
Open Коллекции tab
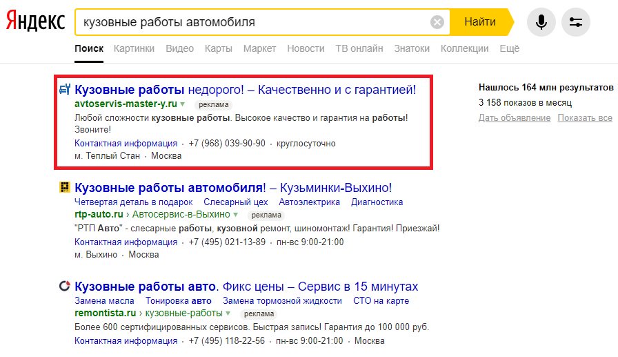coord(465,48)
